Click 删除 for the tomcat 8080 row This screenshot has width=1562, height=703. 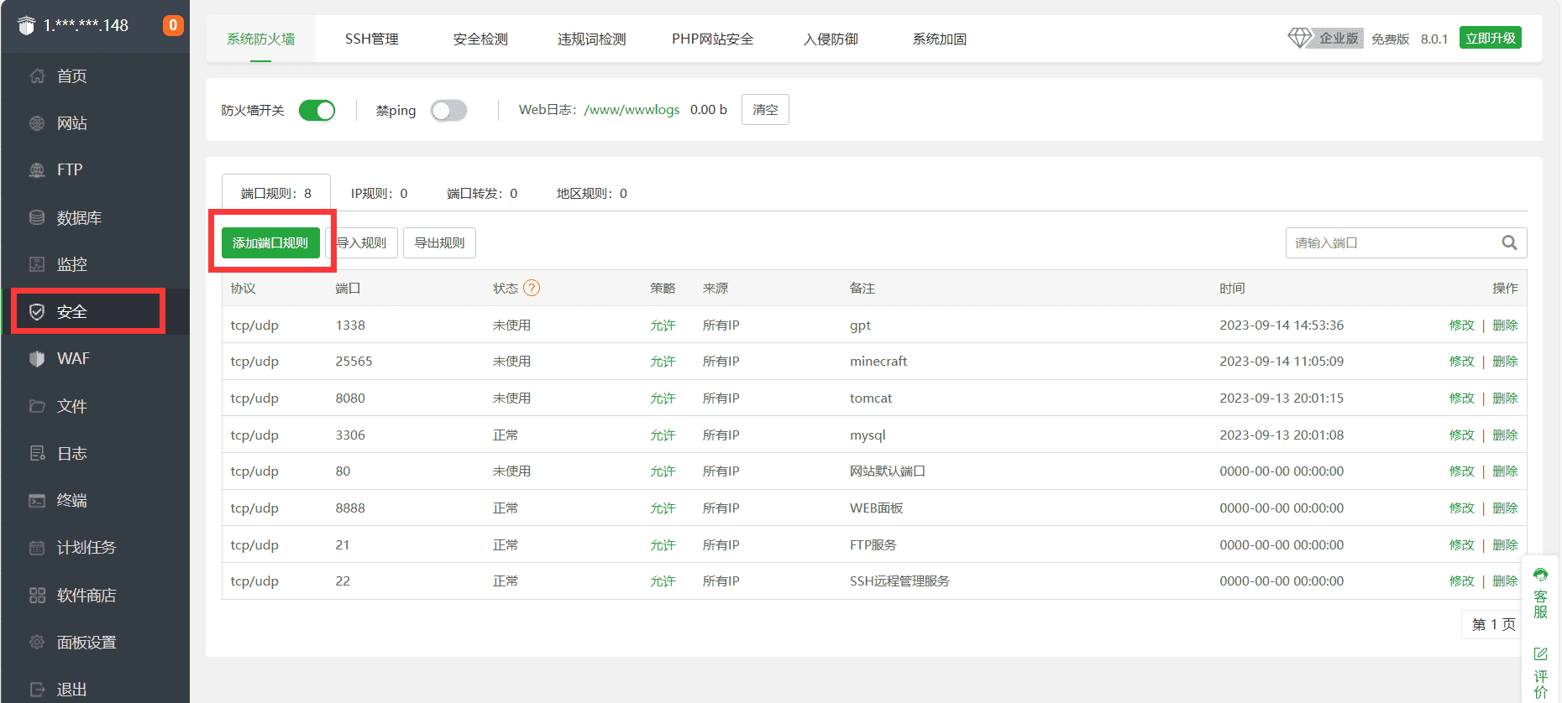click(1505, 398)
